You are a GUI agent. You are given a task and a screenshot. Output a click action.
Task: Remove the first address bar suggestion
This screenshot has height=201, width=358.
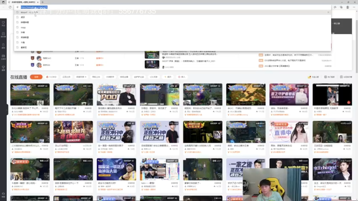[328, 13]
